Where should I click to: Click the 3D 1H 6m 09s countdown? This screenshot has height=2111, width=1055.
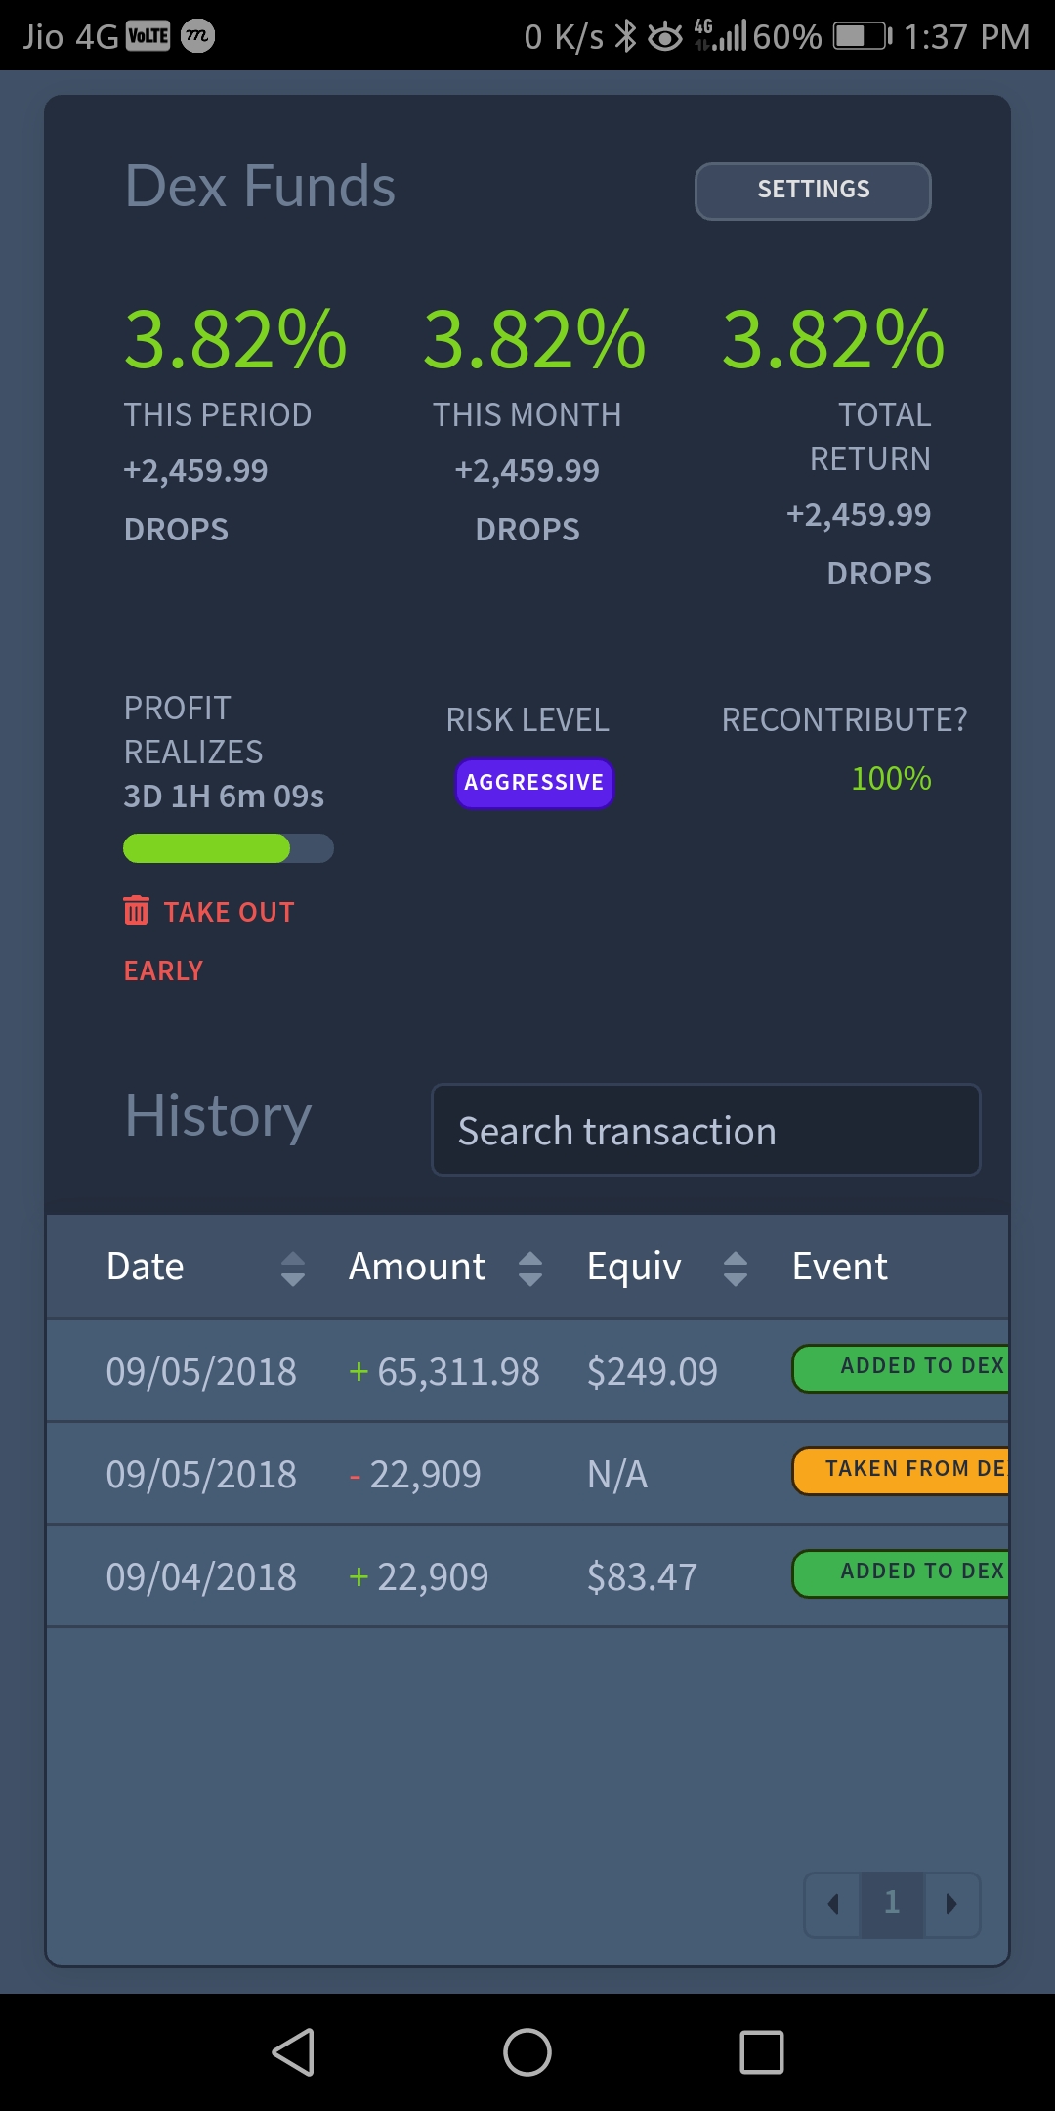pos(224,797)
